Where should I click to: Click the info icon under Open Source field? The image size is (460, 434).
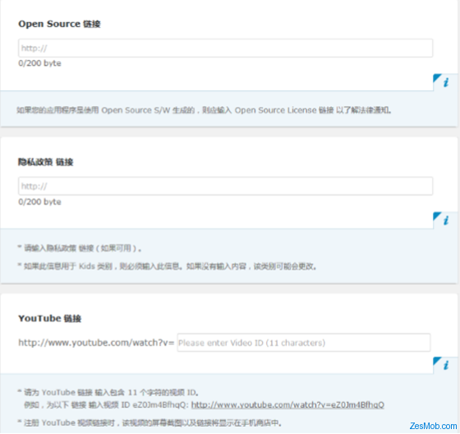pos(445,82)
